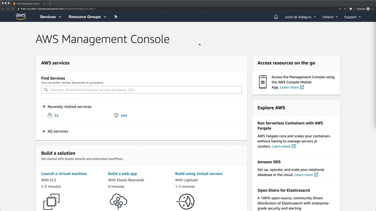This screenshot has width=376, height=211.
Task: Open the notifications bell
Action: (276, 17)
